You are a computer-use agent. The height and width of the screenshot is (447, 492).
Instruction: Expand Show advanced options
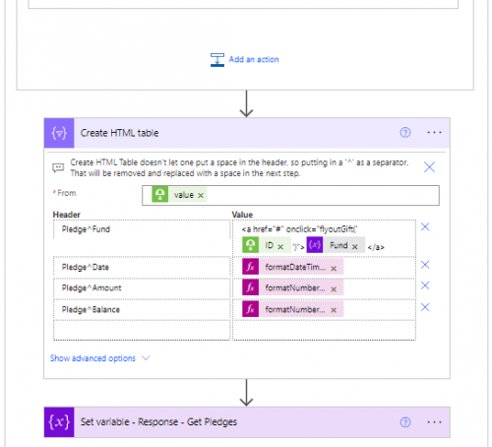click(x=92, y=358)
